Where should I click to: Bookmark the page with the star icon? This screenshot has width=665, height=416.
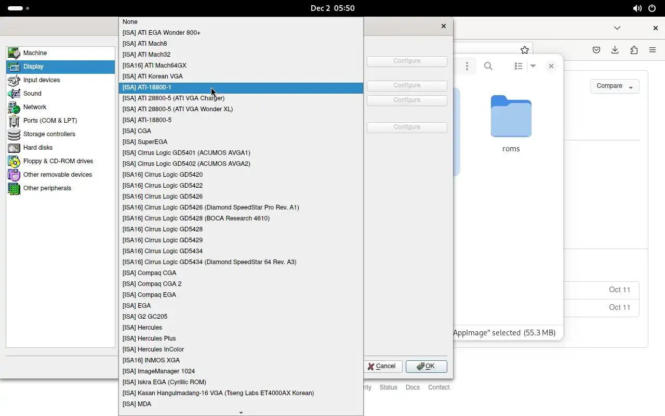[x=525, y=50]
